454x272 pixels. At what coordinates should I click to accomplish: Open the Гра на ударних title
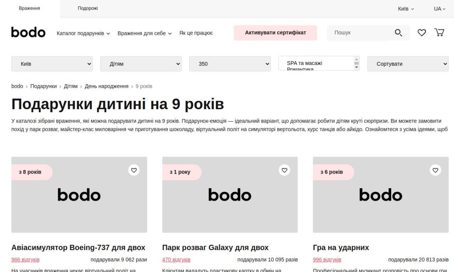tap(341, 248)
